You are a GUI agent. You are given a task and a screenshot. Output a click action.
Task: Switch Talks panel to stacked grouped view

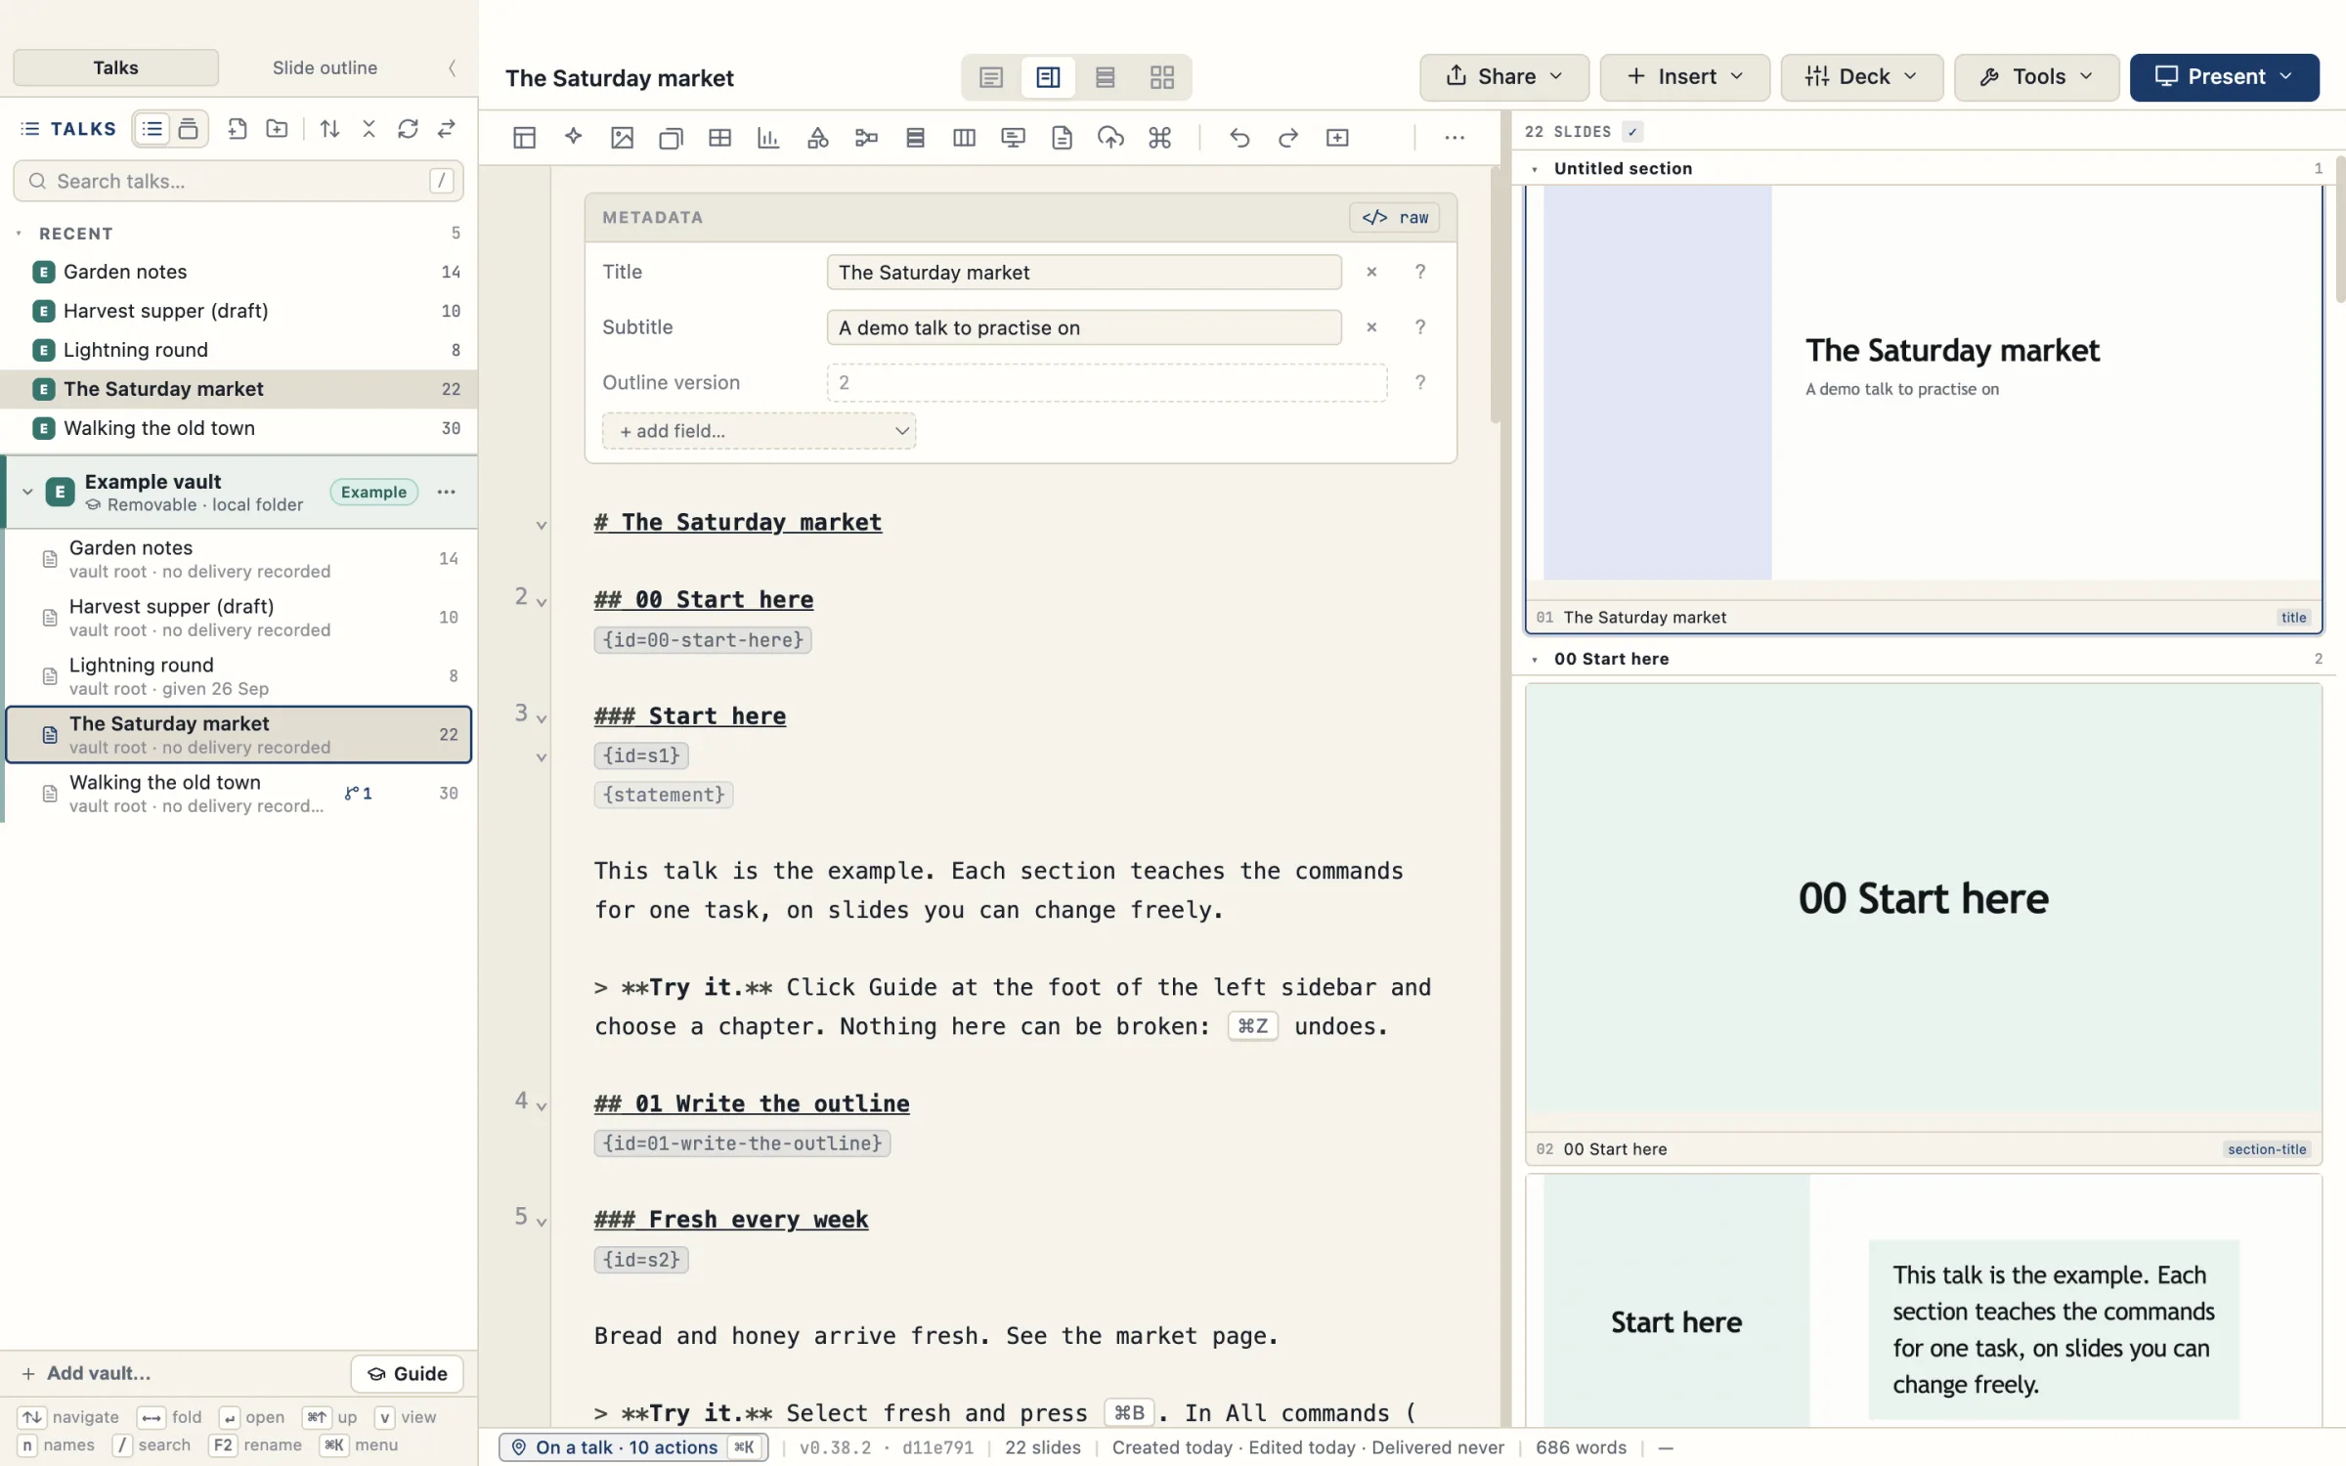point(189,129)
